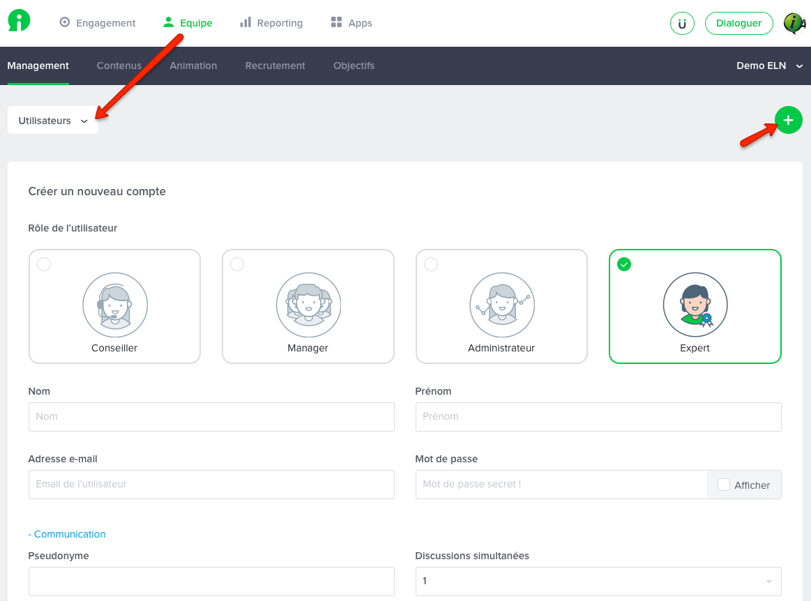Click the Equipe menu label
The width and height of the screenshot is (811, 601).
pos(196,23)
